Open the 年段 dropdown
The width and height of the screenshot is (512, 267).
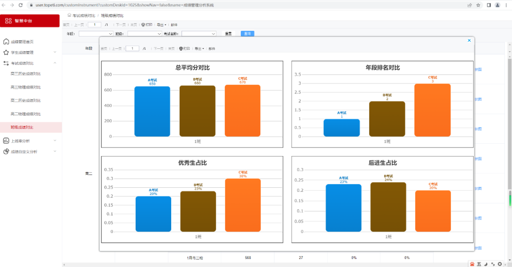click(96, 34)
